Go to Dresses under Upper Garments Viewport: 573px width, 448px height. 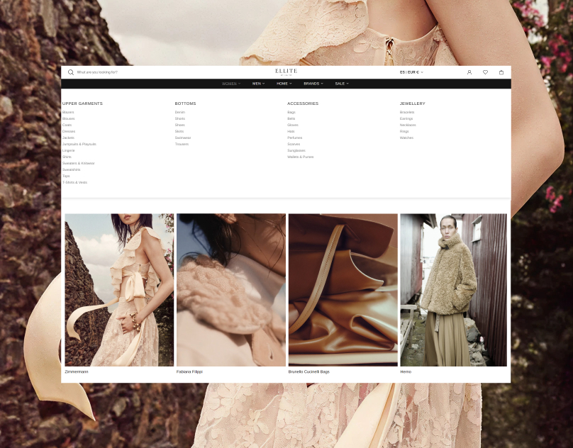click(69, 131)
